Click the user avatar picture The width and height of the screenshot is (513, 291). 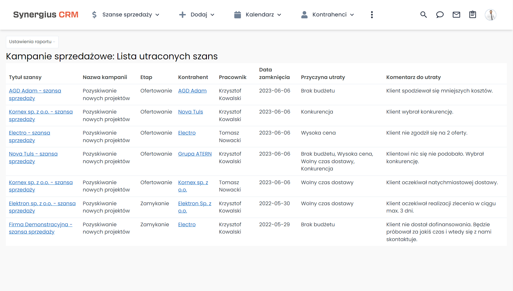[x=491, y=15]
